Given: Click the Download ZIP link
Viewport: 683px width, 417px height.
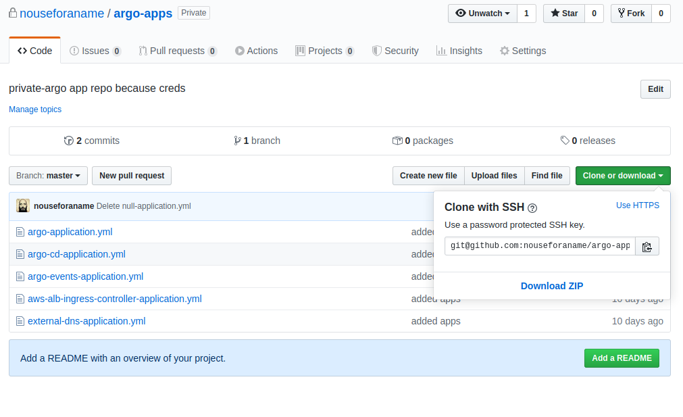Looking at the screenshot, I should pos(552,286).
